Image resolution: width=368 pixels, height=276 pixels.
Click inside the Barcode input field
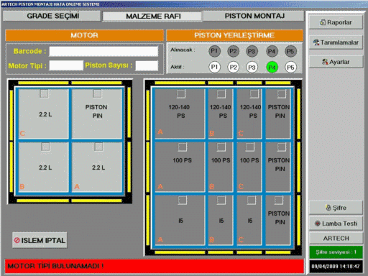coord(103,51)
